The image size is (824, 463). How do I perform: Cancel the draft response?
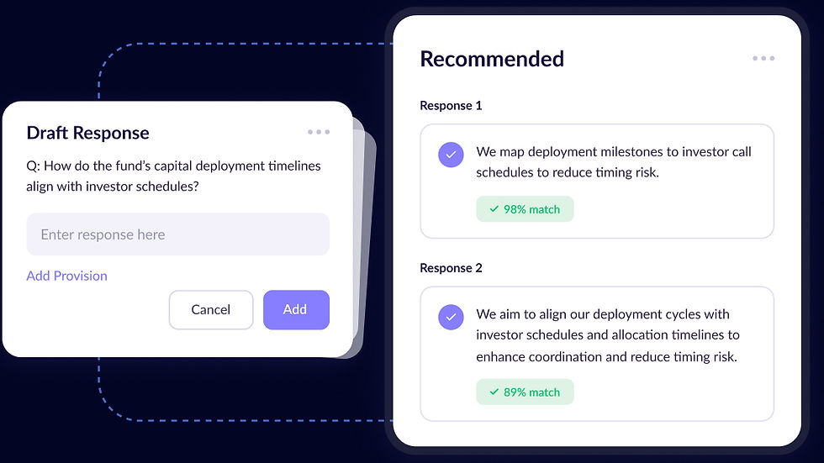point(211,310)
